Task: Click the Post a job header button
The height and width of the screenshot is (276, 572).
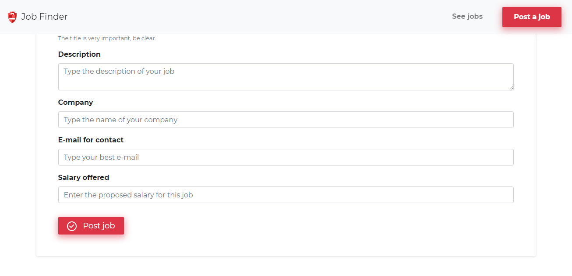Action: (x=532, y=17)
